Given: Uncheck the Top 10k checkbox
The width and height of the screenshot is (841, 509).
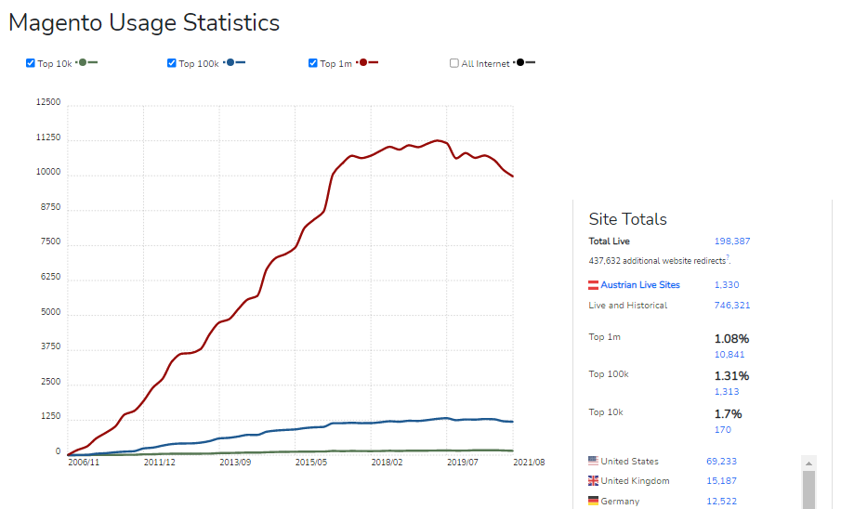Looking at the screenshot, I should click(31, 63).
